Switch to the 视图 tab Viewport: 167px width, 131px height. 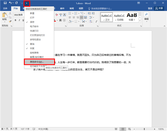[81, 9]
